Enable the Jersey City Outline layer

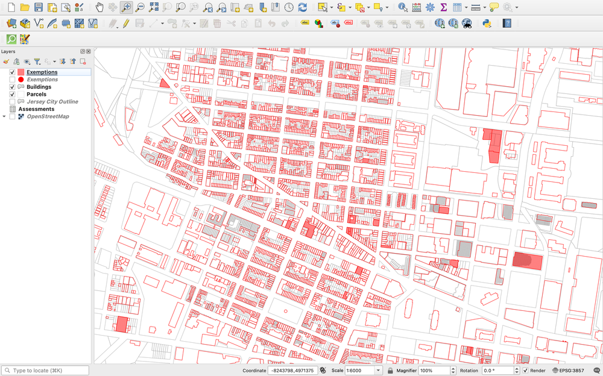coord(12,102)
